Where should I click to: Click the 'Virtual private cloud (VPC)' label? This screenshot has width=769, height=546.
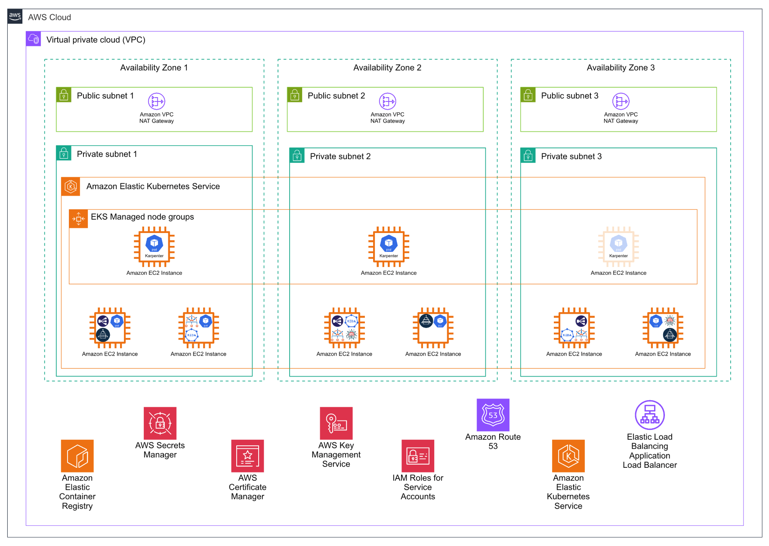pos(96,40)
